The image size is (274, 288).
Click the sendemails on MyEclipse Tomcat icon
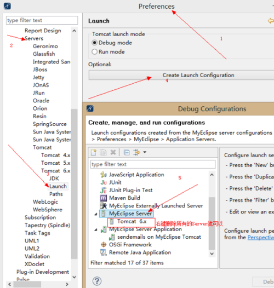click(112, 237)
